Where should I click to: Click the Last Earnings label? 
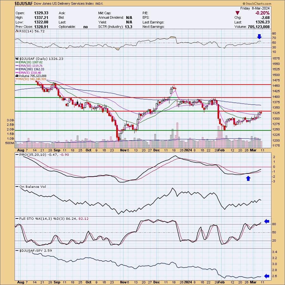click(153, 22)
